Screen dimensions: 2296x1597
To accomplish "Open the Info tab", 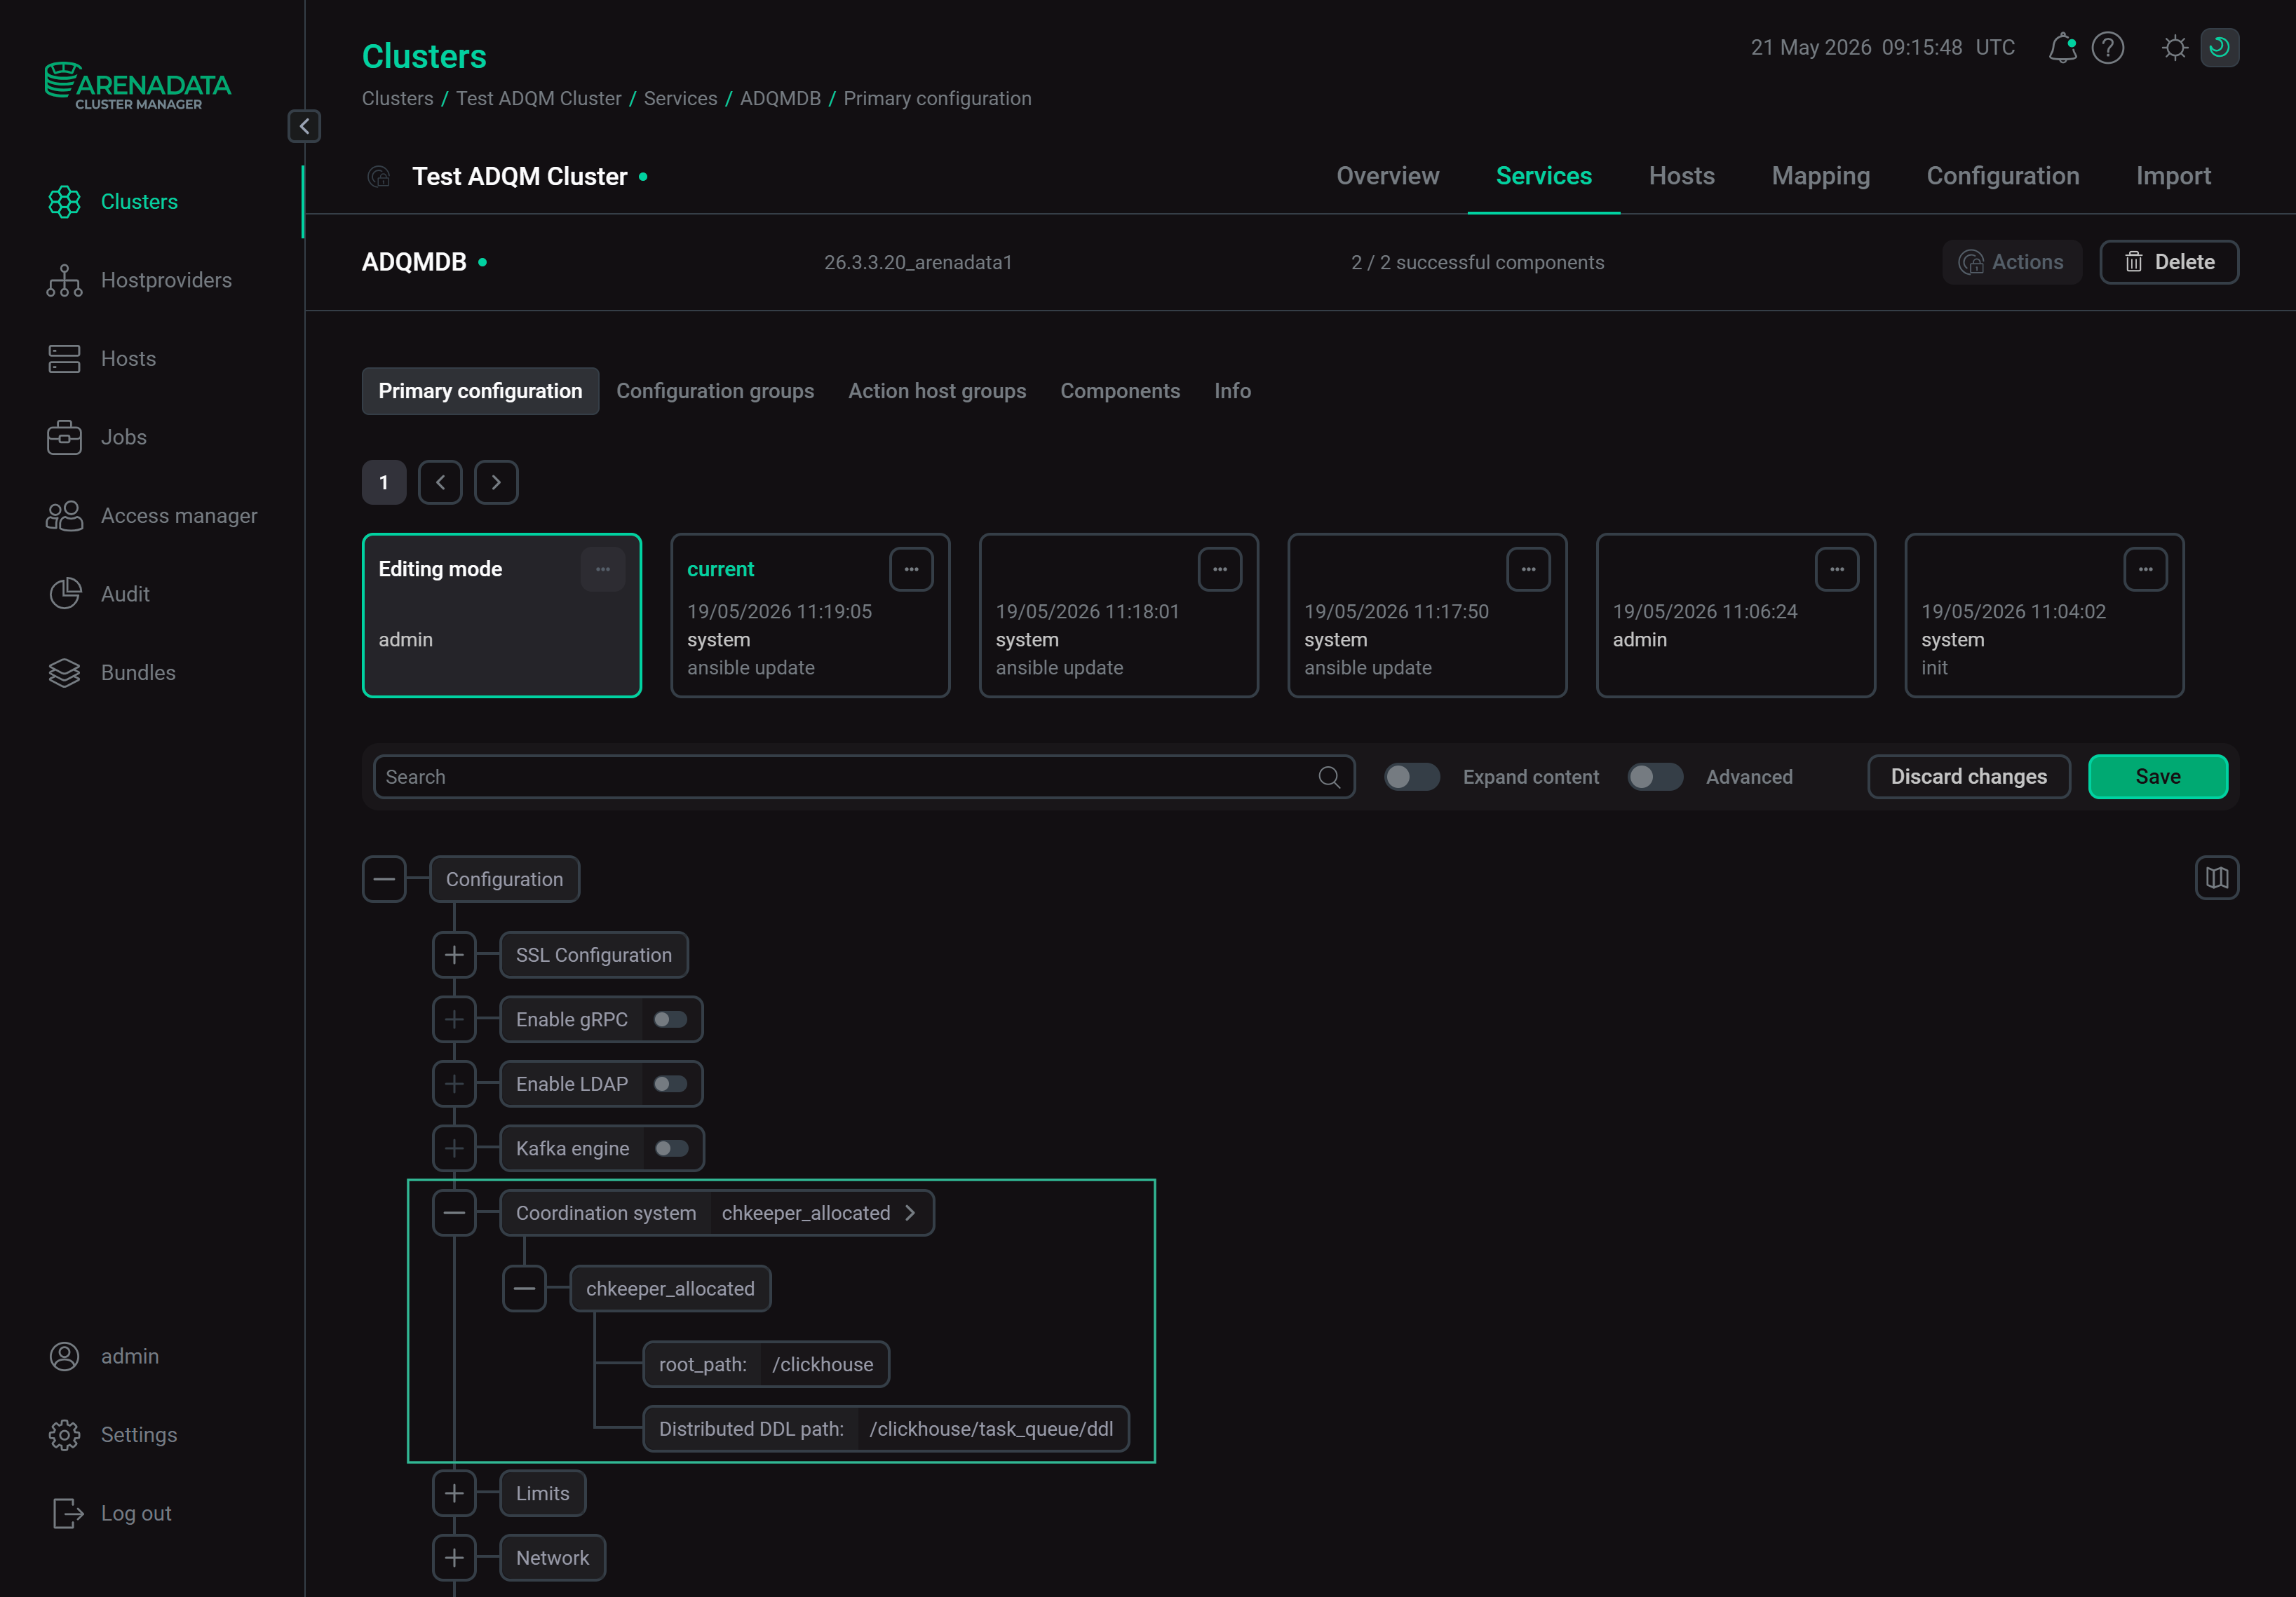I will point(1232,390).
